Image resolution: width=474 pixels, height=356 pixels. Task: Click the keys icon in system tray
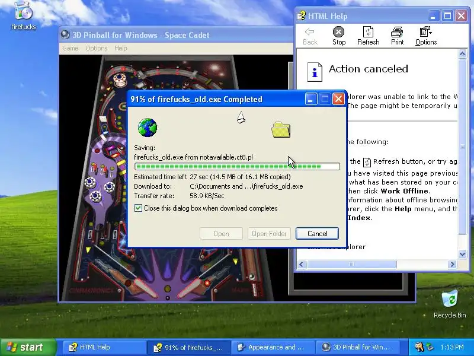pos(419,347)
